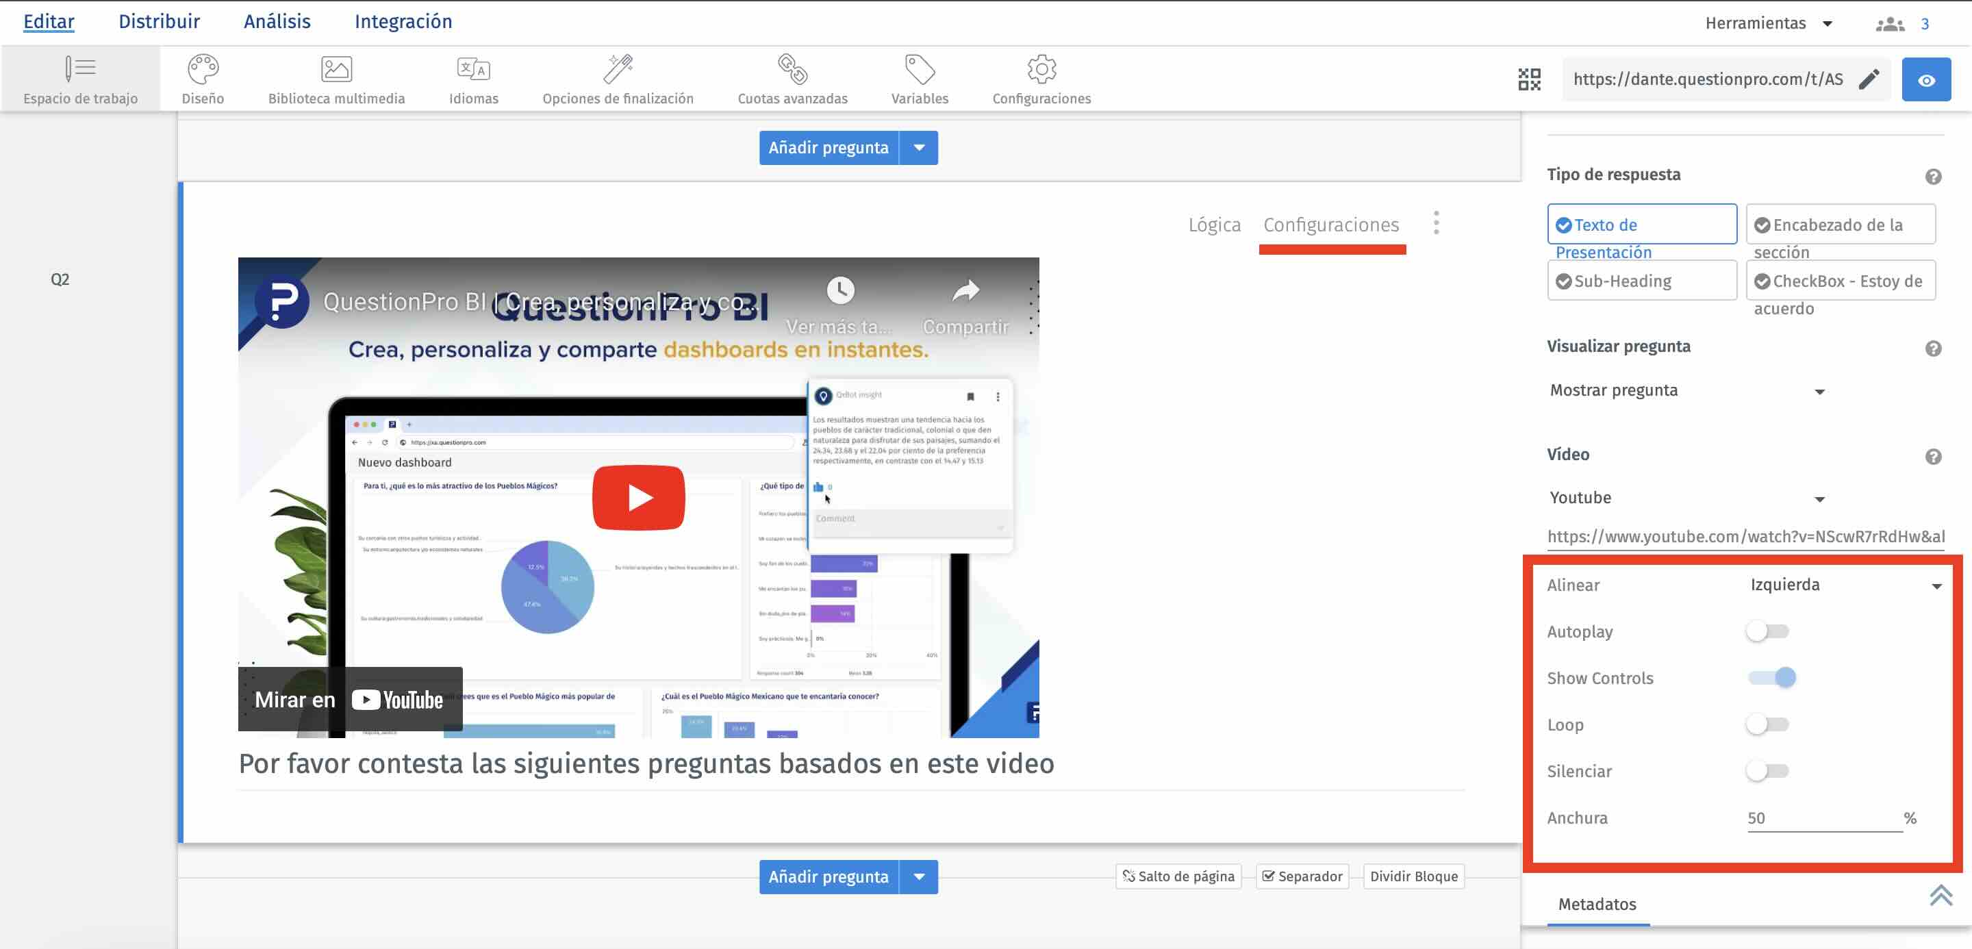1972x949 pixels.
Task: Open the Cuotas avanzadas icon
Action: [792, 70]
